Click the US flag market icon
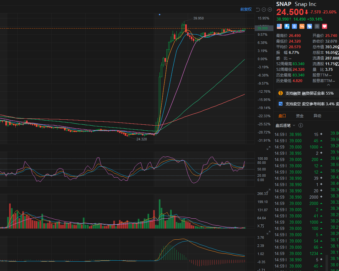Viewport: 339px width, 271px height. pos(279,27)
